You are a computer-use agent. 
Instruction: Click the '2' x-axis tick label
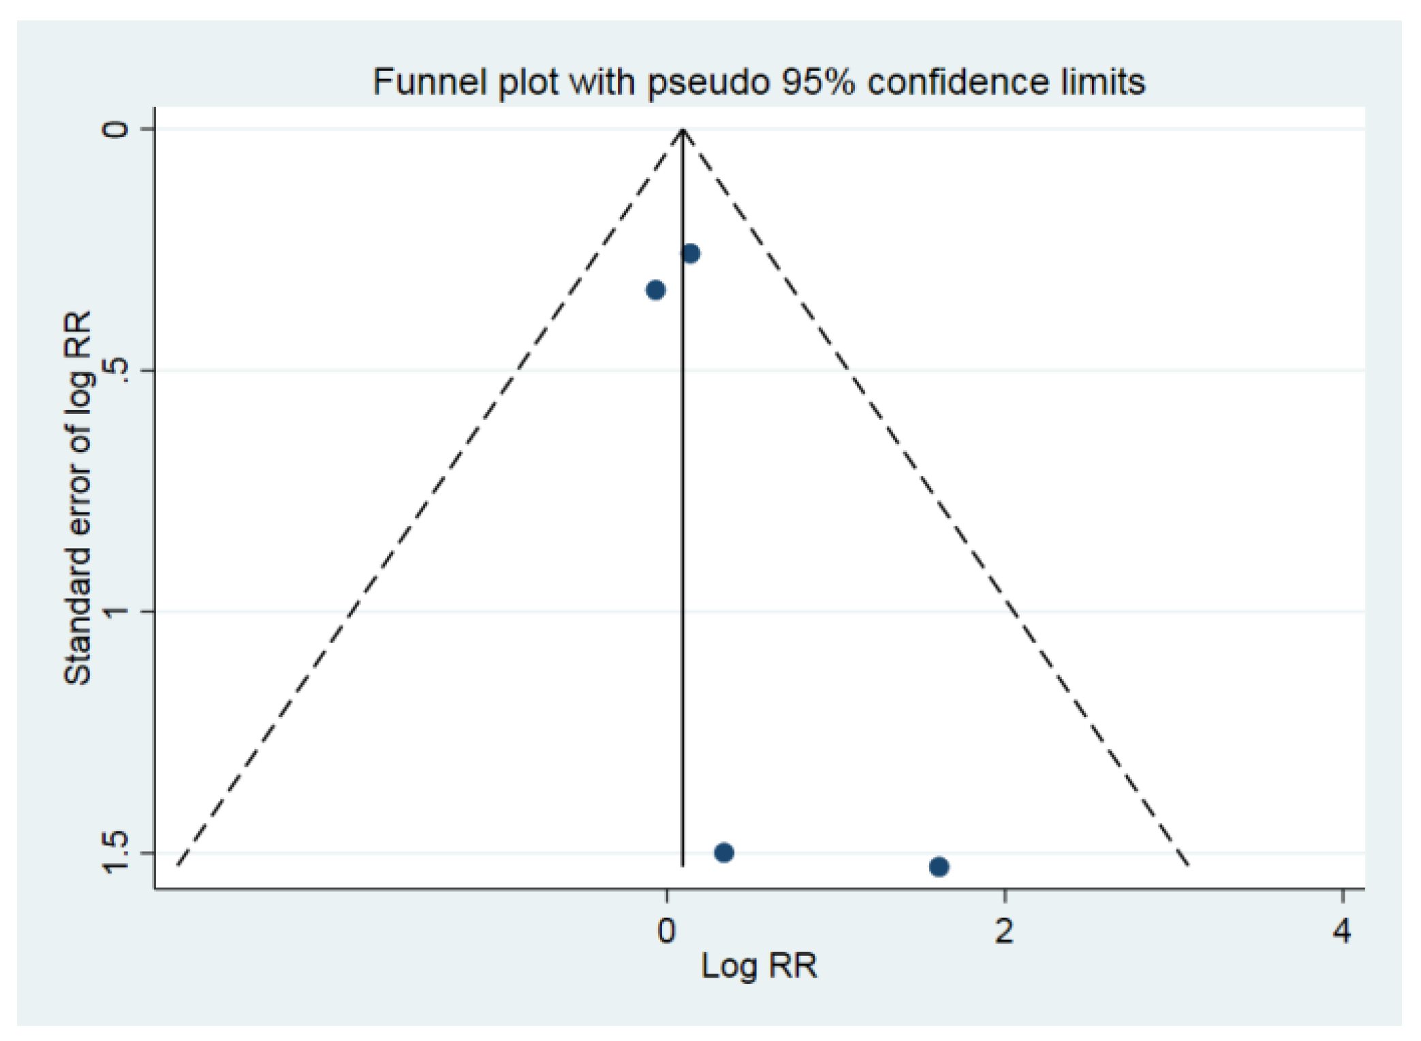tap(1004, 930)
